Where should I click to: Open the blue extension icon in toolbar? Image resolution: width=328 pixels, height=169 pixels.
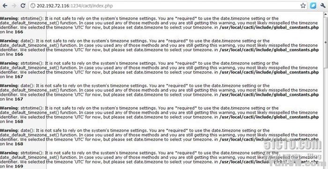[313, 6]
